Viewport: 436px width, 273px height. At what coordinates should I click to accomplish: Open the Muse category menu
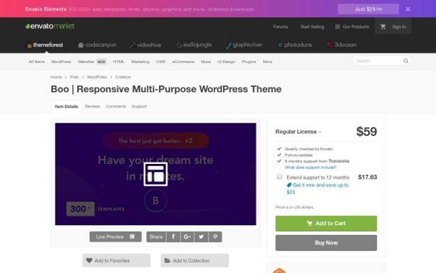pos(206,62)
